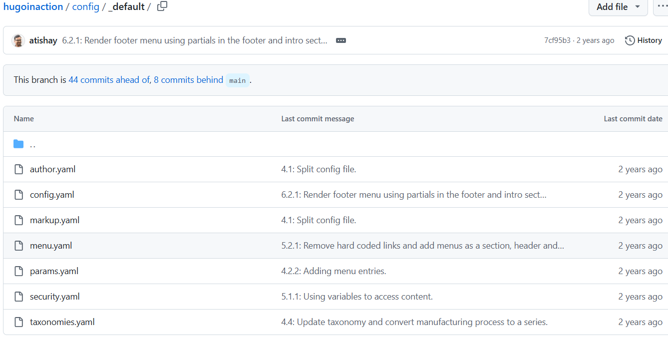Screen dimensions: 668x343
Task: Open the commit History
Action: coord(644,40)
